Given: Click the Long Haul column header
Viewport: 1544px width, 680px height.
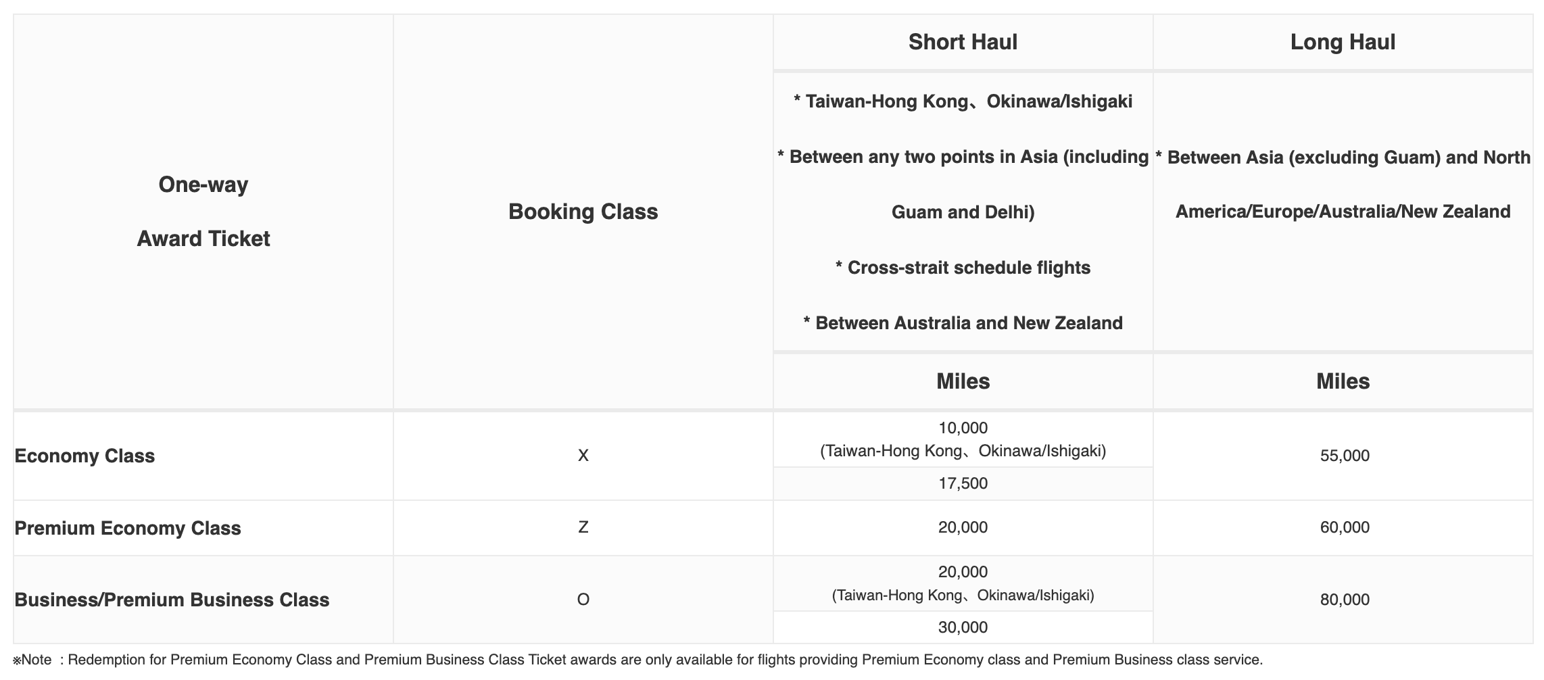Looking at the screenshot, I should click(1343, 42).
